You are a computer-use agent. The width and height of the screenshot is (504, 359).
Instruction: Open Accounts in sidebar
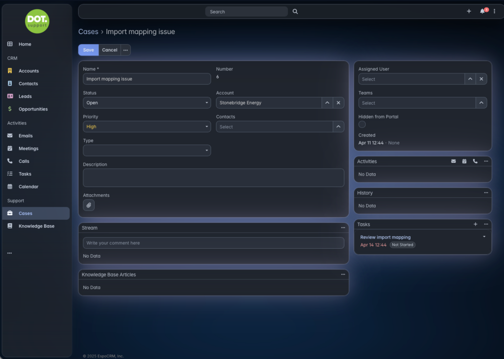[x=35, y=71]
